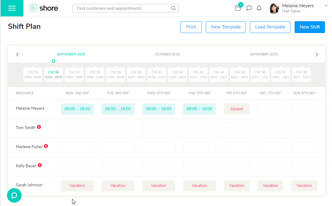Viewport: 332px width, 206px height.
Task: Open the bell notifications icon
Action: point(259,8)
